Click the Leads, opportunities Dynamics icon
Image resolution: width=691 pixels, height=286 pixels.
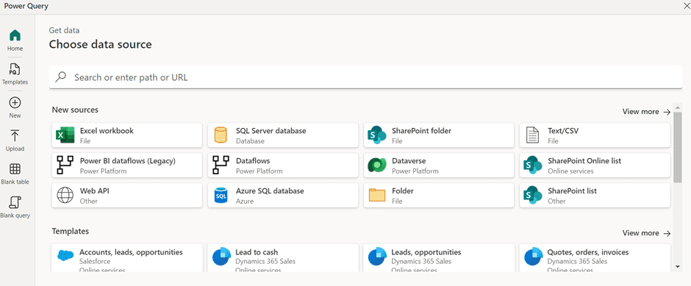377,256
